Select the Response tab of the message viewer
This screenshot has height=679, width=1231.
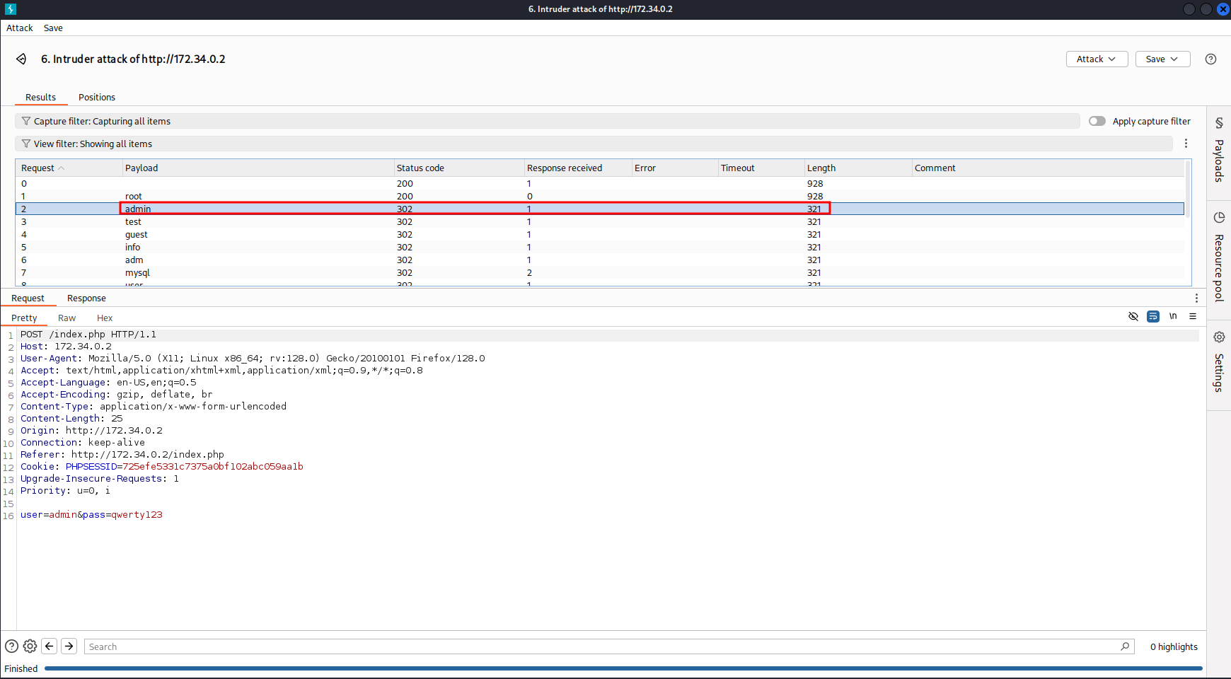86,298
